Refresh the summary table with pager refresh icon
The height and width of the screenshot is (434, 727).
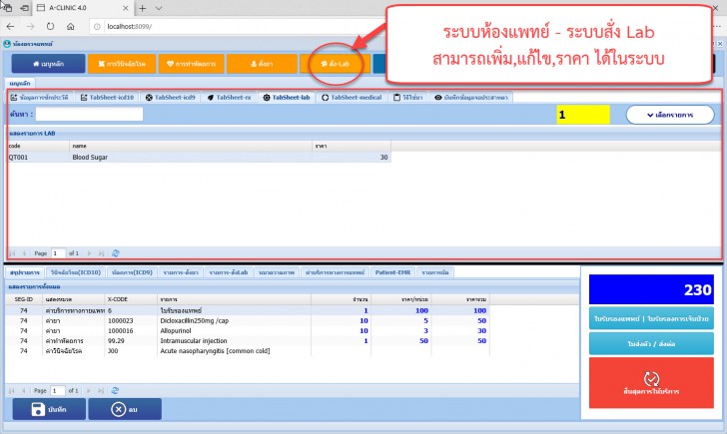tap(115, 391)
